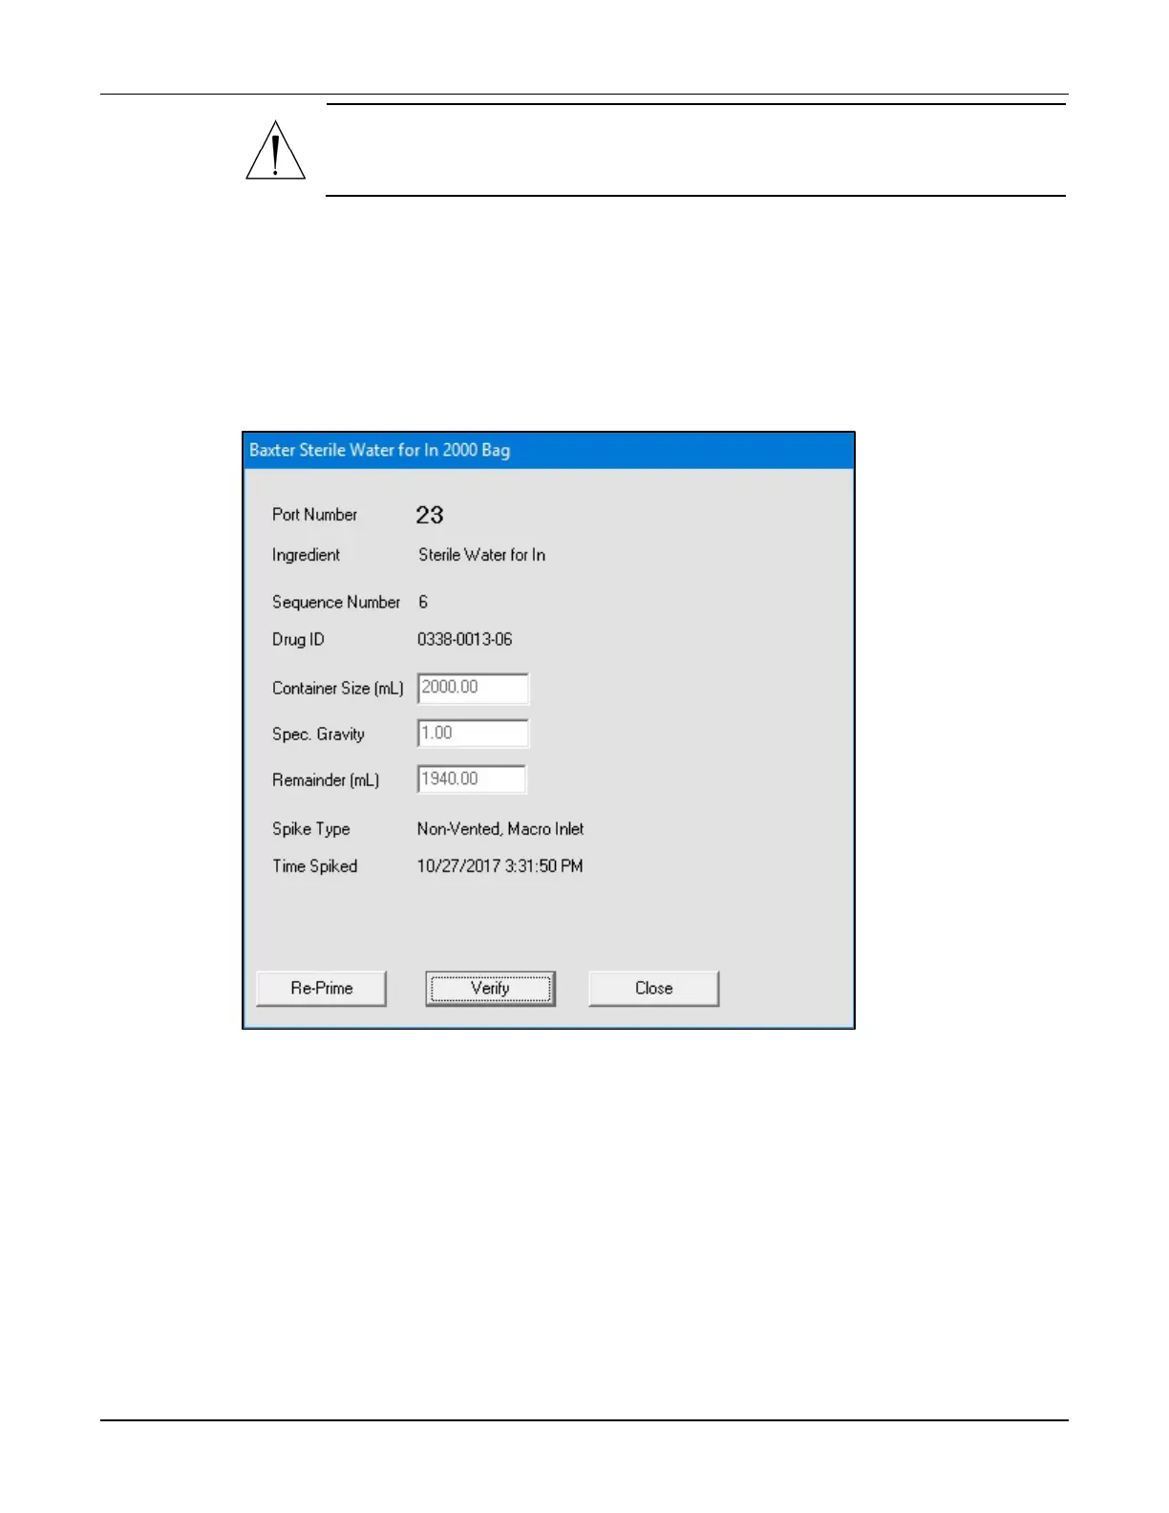Screen dimensions: 1169x1513
Task: Click the Re-Prime button
Action: point(321,989)
